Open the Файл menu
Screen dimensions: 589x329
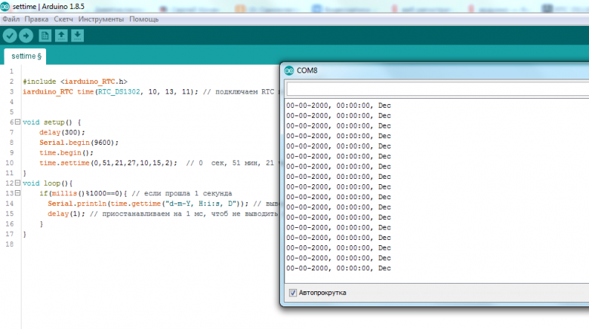tap(11, 19)
